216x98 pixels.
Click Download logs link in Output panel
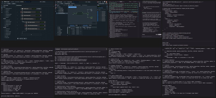coord(100,8)
